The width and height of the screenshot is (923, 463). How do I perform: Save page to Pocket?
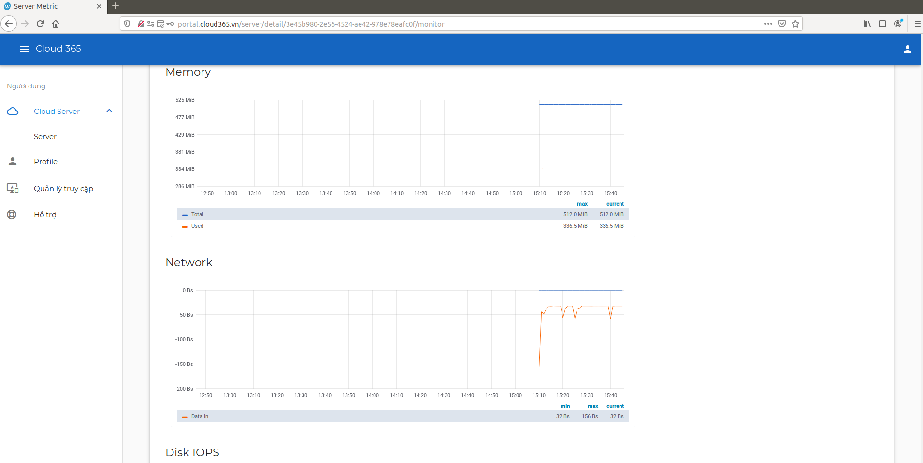pos(782,24)
